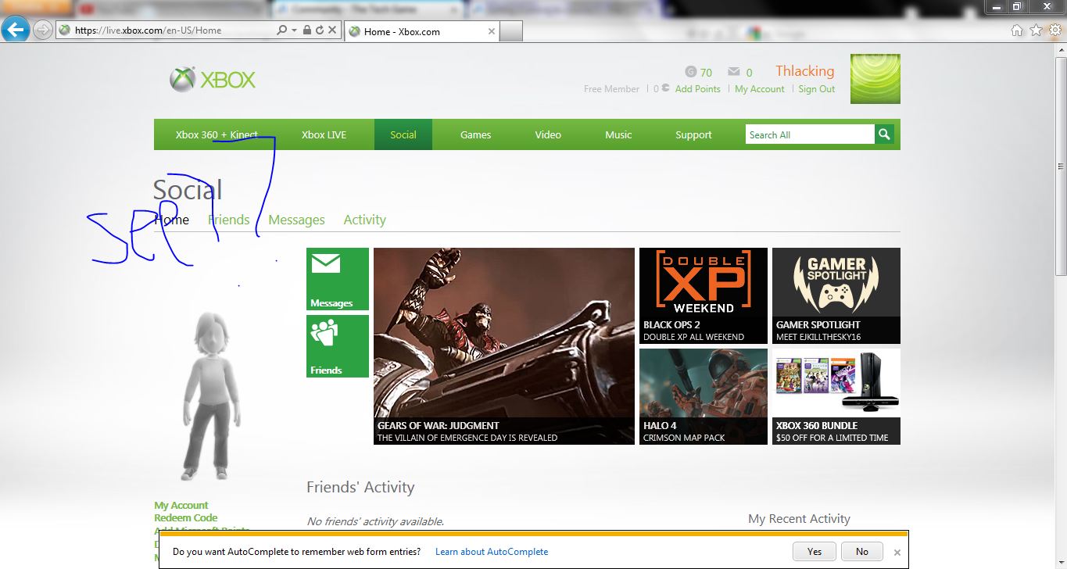Viewport: 1067px width, 569px height.
Task: Click the Gamerscore G icon
Action: pos(690,72)
